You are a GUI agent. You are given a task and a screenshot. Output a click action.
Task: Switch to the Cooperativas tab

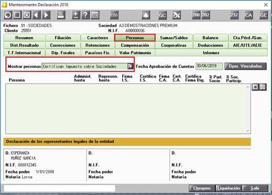click(174, 45)
